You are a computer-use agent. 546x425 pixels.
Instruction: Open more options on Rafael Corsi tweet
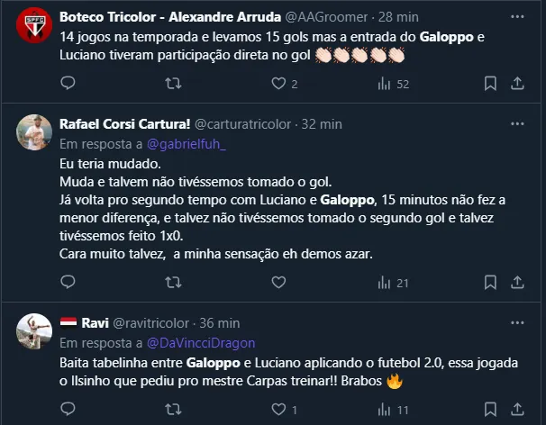point(518,123)
